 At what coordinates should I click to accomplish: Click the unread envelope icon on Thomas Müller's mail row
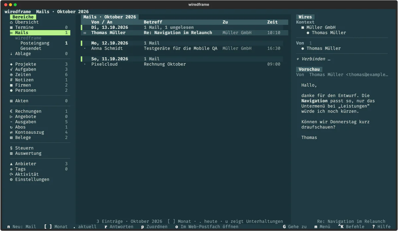[85, 33]
